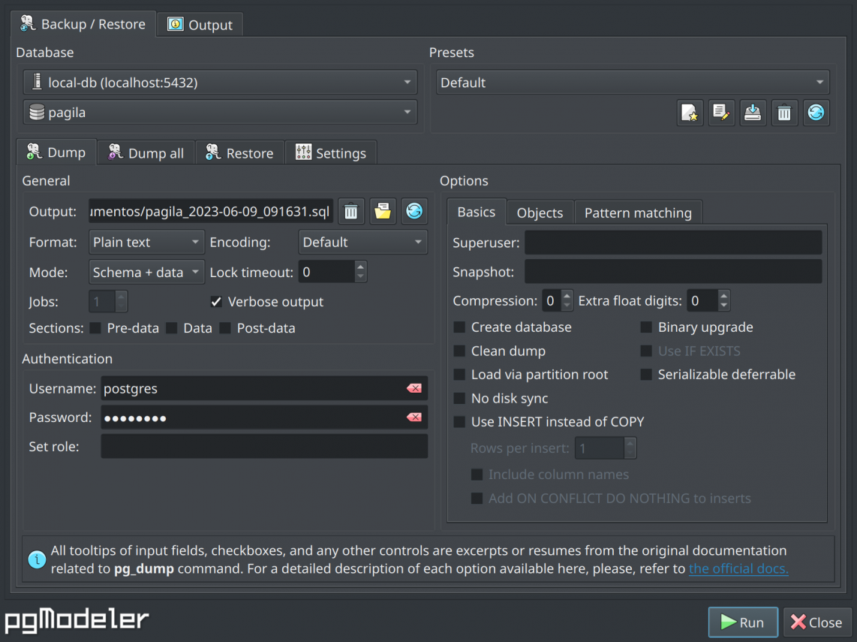
Task: Click the edit preset pencil icon
Action: click(721, 113)
